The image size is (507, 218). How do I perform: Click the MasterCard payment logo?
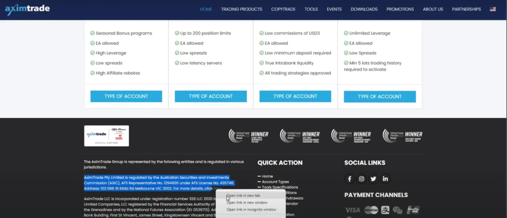click(x=371, y=210)
